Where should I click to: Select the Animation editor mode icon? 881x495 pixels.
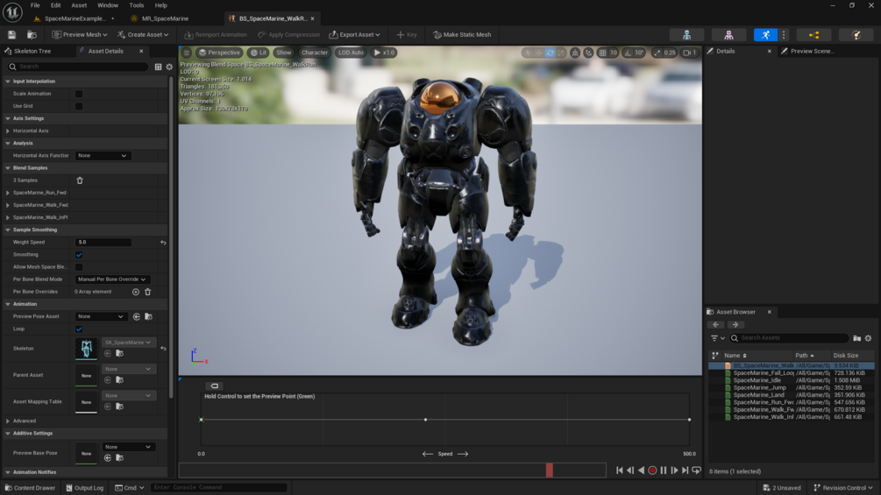coord(765,35)
